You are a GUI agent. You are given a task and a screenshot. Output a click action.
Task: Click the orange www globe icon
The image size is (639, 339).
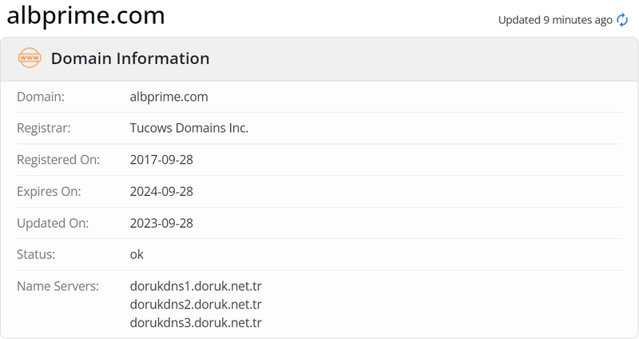click(x=30, y=58)
